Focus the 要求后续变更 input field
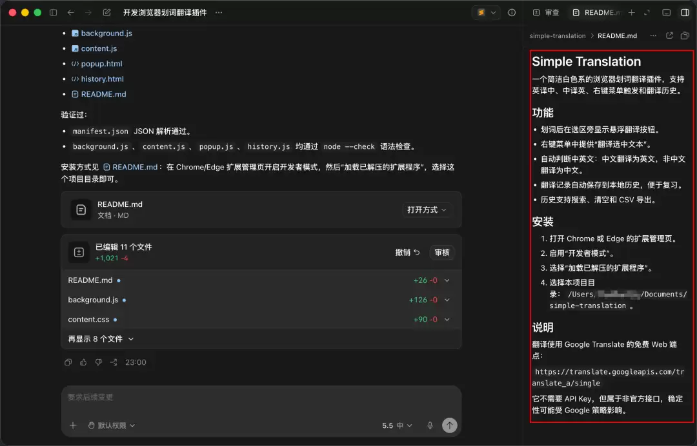This screenshot has height=446, width=697. click(261, 397)
